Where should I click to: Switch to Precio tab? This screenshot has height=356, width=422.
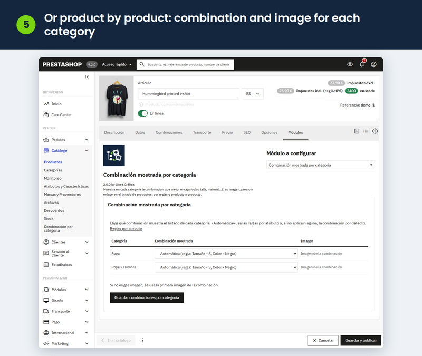click(227, 132)
